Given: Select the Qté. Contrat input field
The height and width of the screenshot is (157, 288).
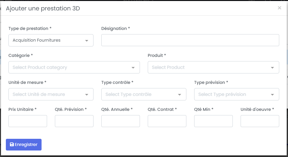Looking at the screenshot, I should pos(167,121).
